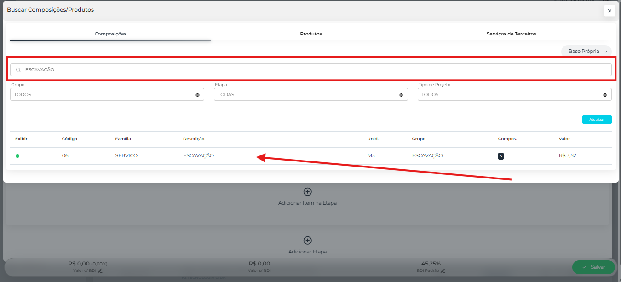Open the Etapa dropdown

point(310,94)
